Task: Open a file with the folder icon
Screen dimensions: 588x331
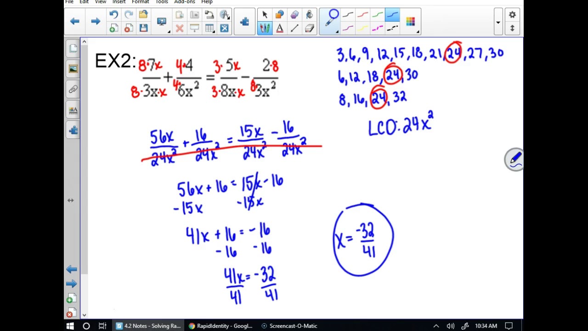Action: coord(143,15)
